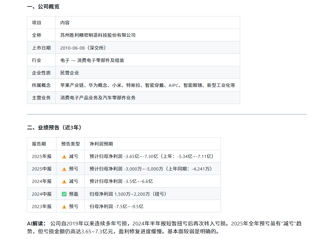
Task: Click green check icon in 2024中报 row
Action: (x=64, y=194)
